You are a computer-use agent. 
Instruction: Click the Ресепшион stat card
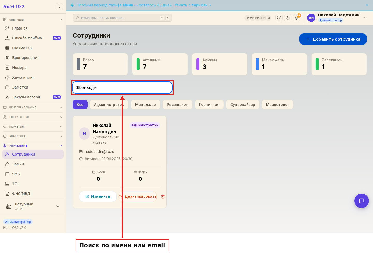(339, 64)
